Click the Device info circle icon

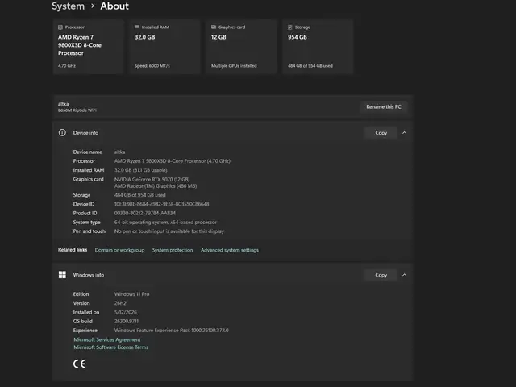coord(62,132)
